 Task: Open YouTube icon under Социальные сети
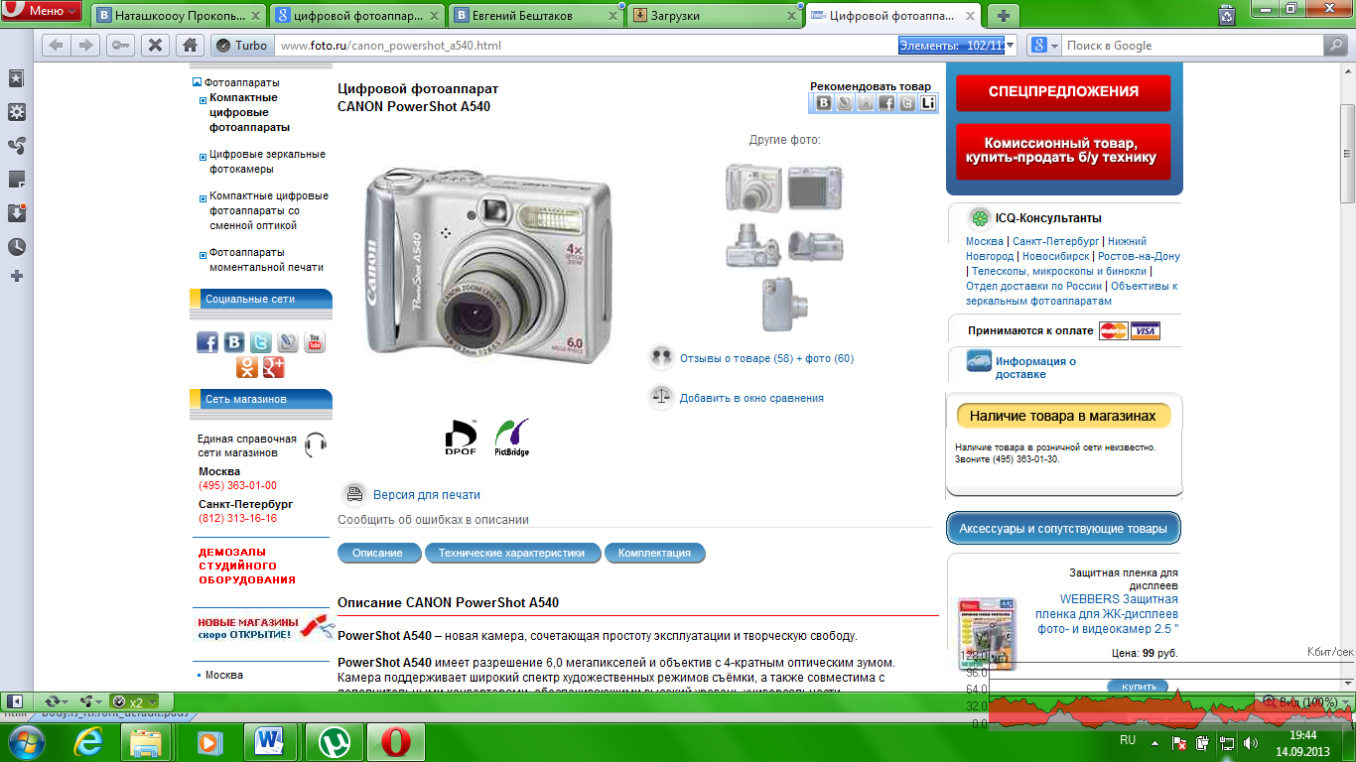click(315, 342)
